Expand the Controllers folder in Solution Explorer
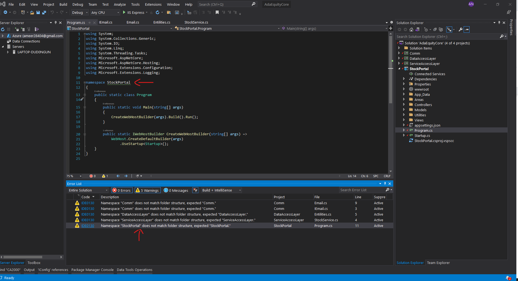518x281 pixels. pyautogui.click(x=404, y=105)
